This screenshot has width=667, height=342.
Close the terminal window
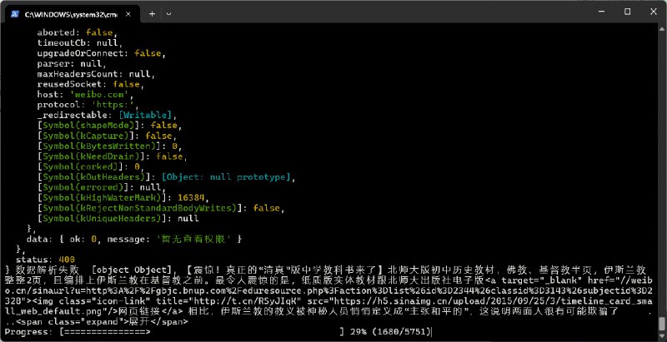(648, 14)
